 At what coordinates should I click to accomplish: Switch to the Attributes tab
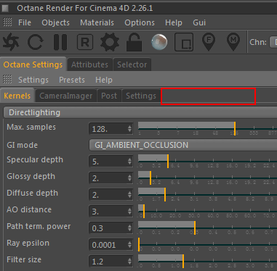(x=89, y=64)
